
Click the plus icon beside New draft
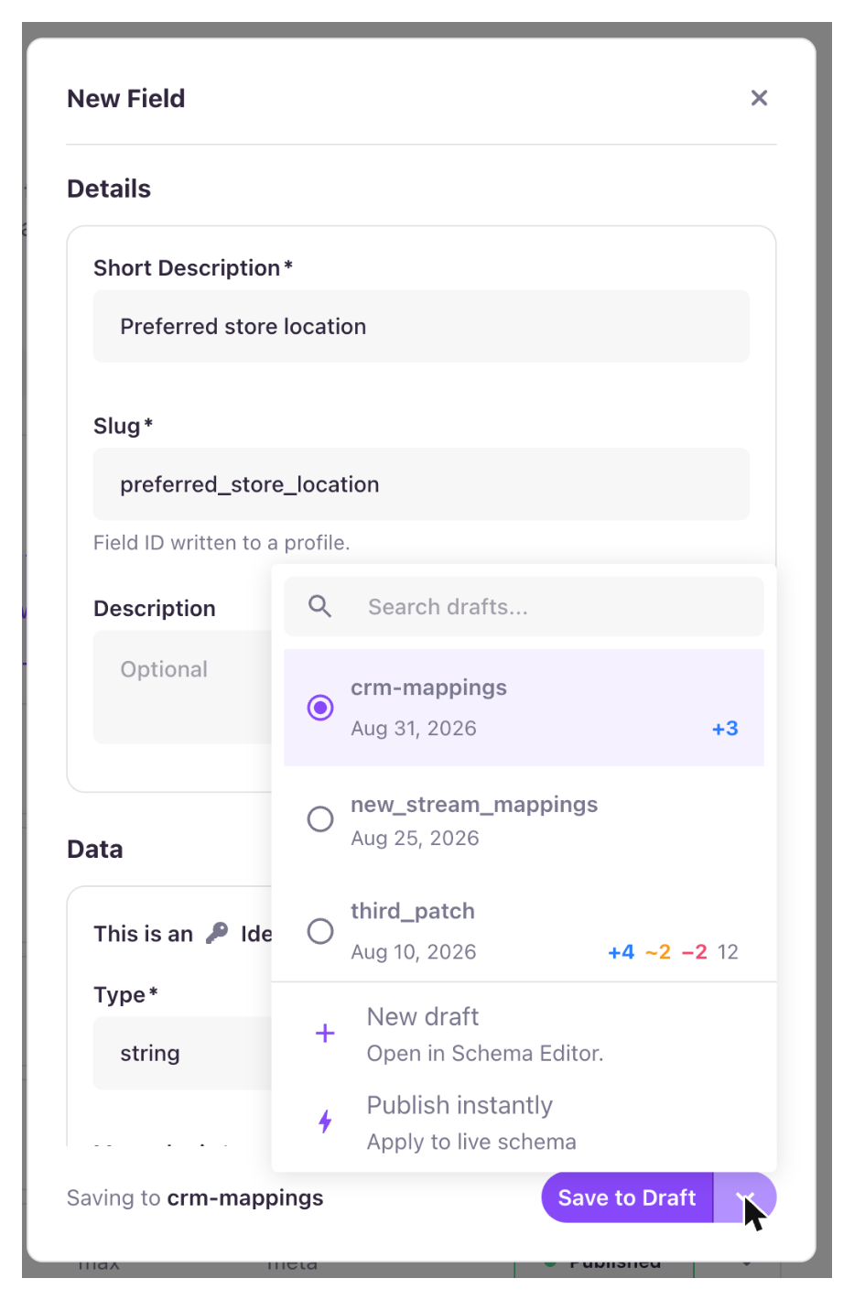[325, 1034]
